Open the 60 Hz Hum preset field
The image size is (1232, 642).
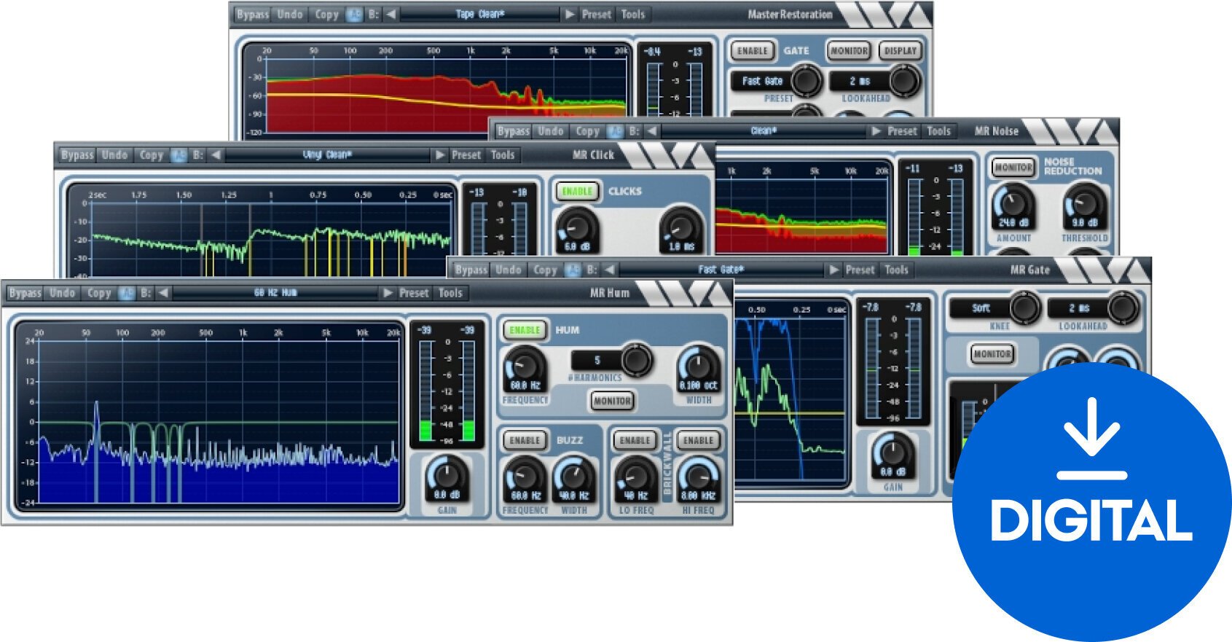(275, 293)
